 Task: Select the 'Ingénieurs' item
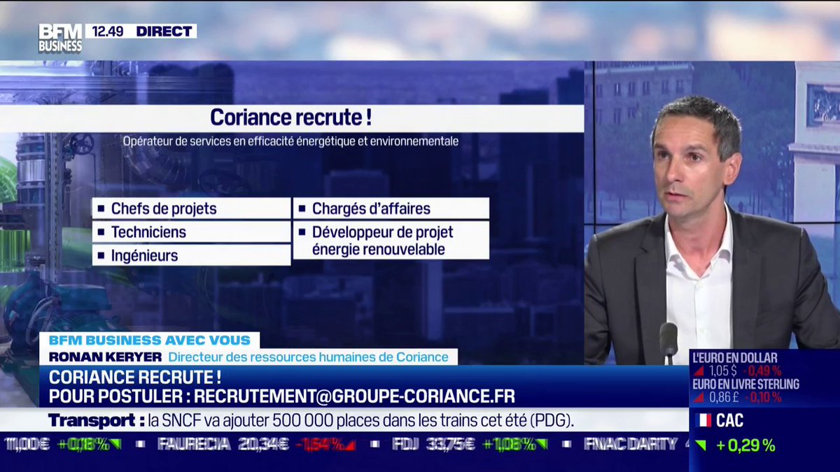tap(191, 255)
